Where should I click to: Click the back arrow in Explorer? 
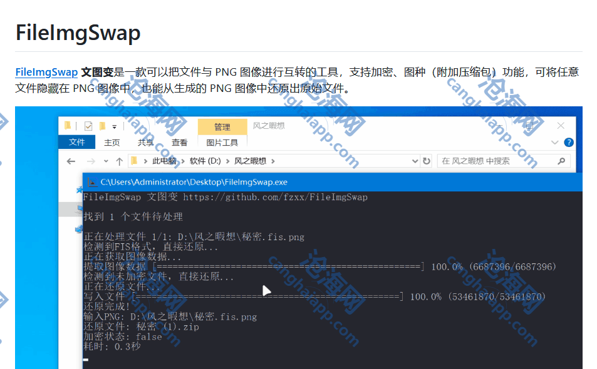[x=71, y=161]
